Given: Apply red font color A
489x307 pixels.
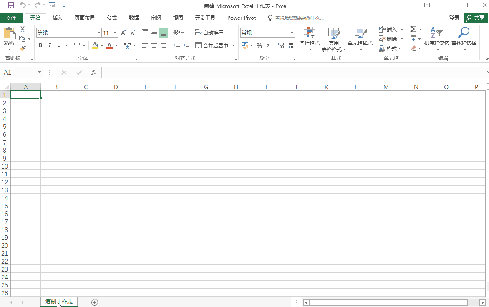Looking at the screenshot, I should (109, 45).
